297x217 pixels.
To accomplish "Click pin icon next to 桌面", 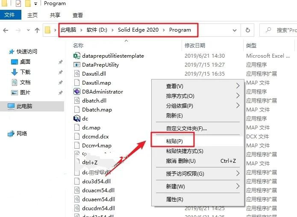I will tap(60, 62).
